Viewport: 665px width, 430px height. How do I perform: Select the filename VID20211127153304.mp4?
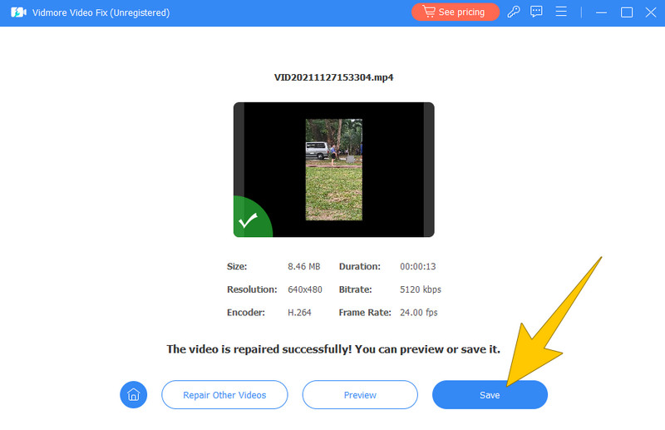click(334, 77)
